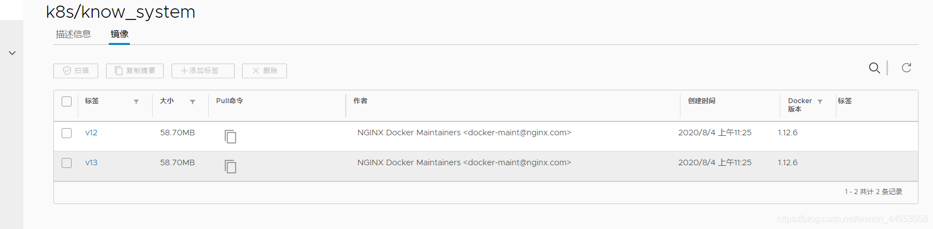Open the filter on the 大小 size column
The height and width of the screenshot is (229, 933).
(x=193, y=102)
